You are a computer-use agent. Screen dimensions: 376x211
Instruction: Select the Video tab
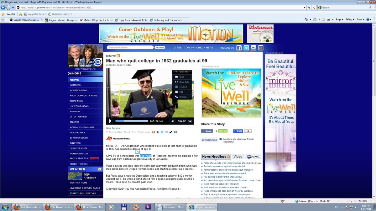[x=238, y=157]
